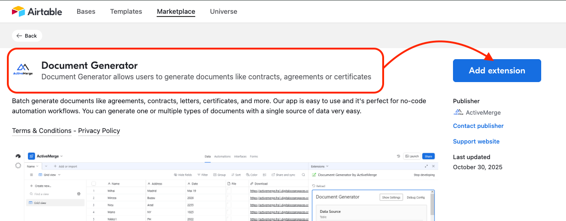Select the Data tab in preview screenshot
This screenshot has width=566, height=221.
point(208,156)
